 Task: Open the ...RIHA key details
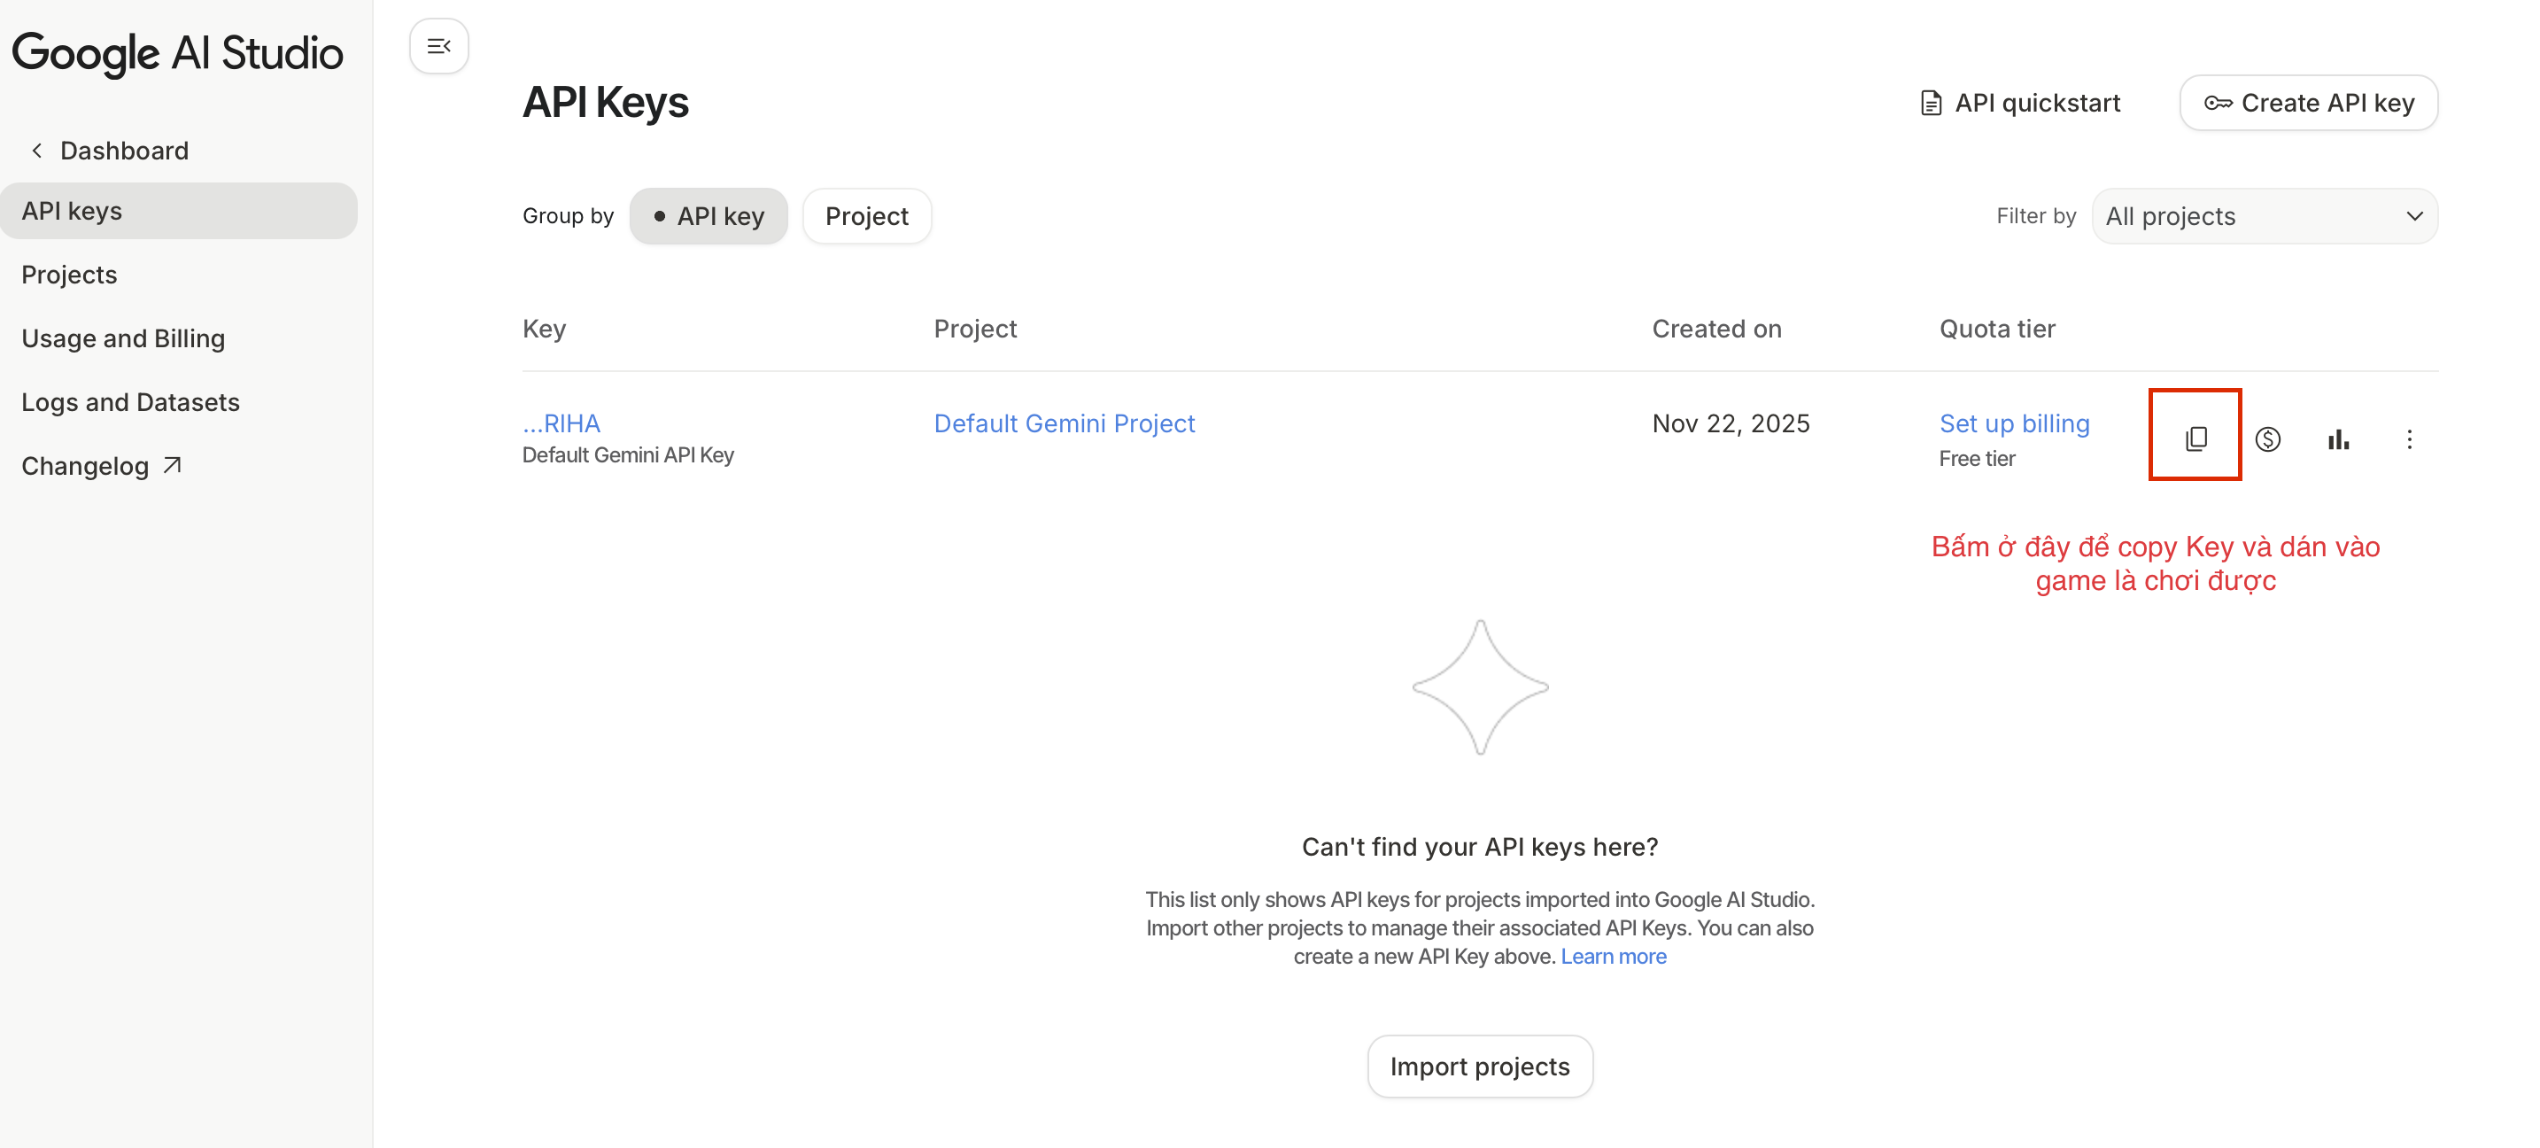[561, 423]
